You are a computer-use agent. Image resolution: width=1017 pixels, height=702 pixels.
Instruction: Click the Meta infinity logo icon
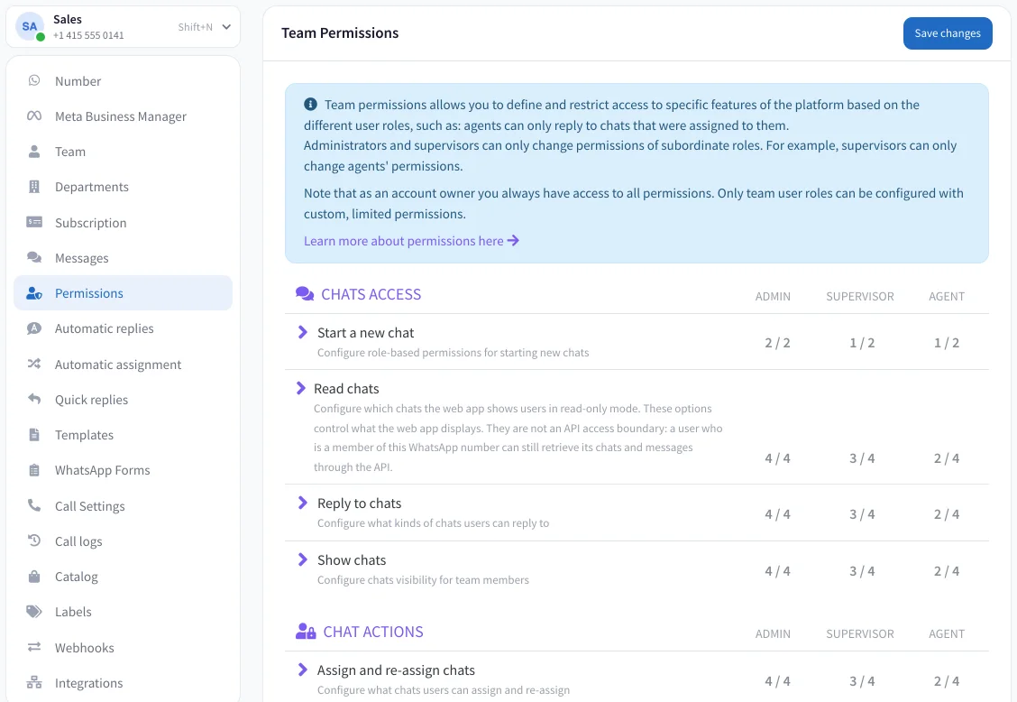(x=33, y=115)
